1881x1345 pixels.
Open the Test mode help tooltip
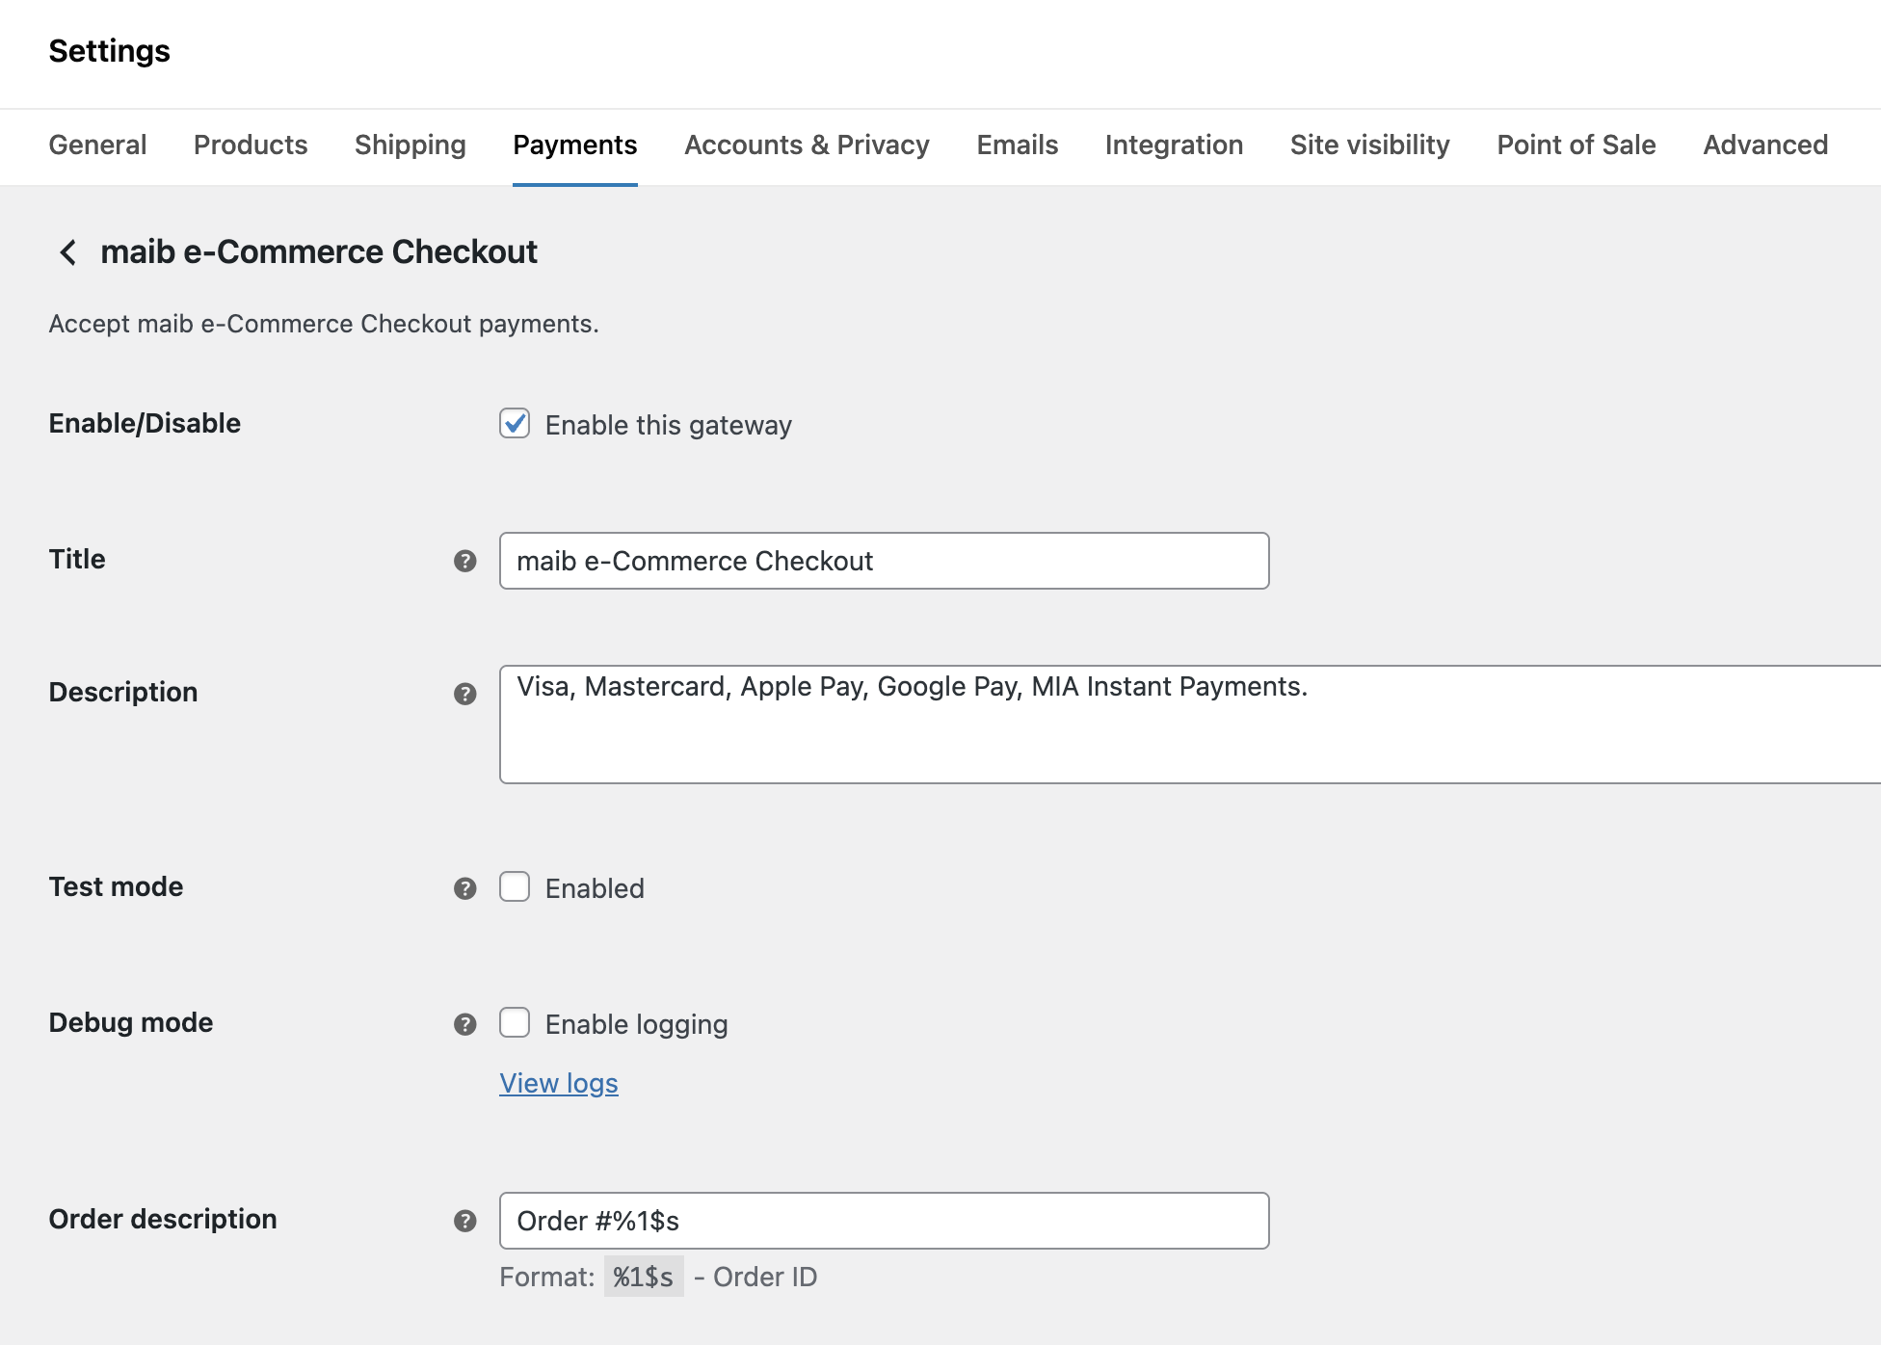coord(466,888)
